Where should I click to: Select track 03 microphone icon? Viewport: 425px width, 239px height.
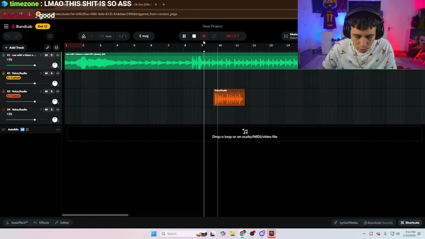pos(3,91)
